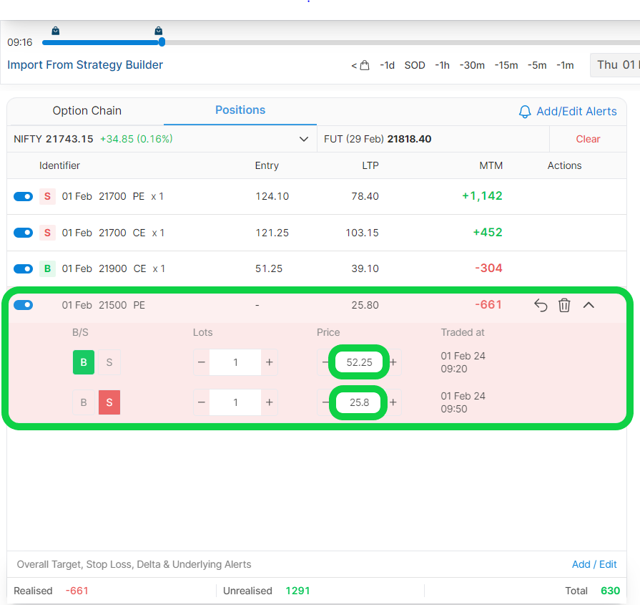Toggle off the 21700 PE position
The height and width of the screenshot is (605, 640).
coord(24,197)
